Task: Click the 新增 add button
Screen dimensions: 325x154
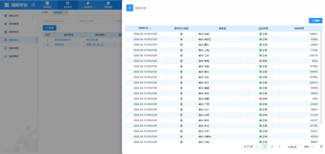Action: click(49, 28)
